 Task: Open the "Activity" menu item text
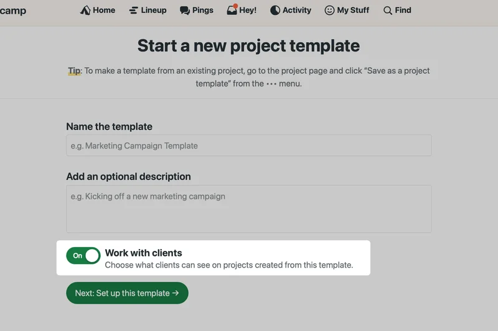point(297,11)
